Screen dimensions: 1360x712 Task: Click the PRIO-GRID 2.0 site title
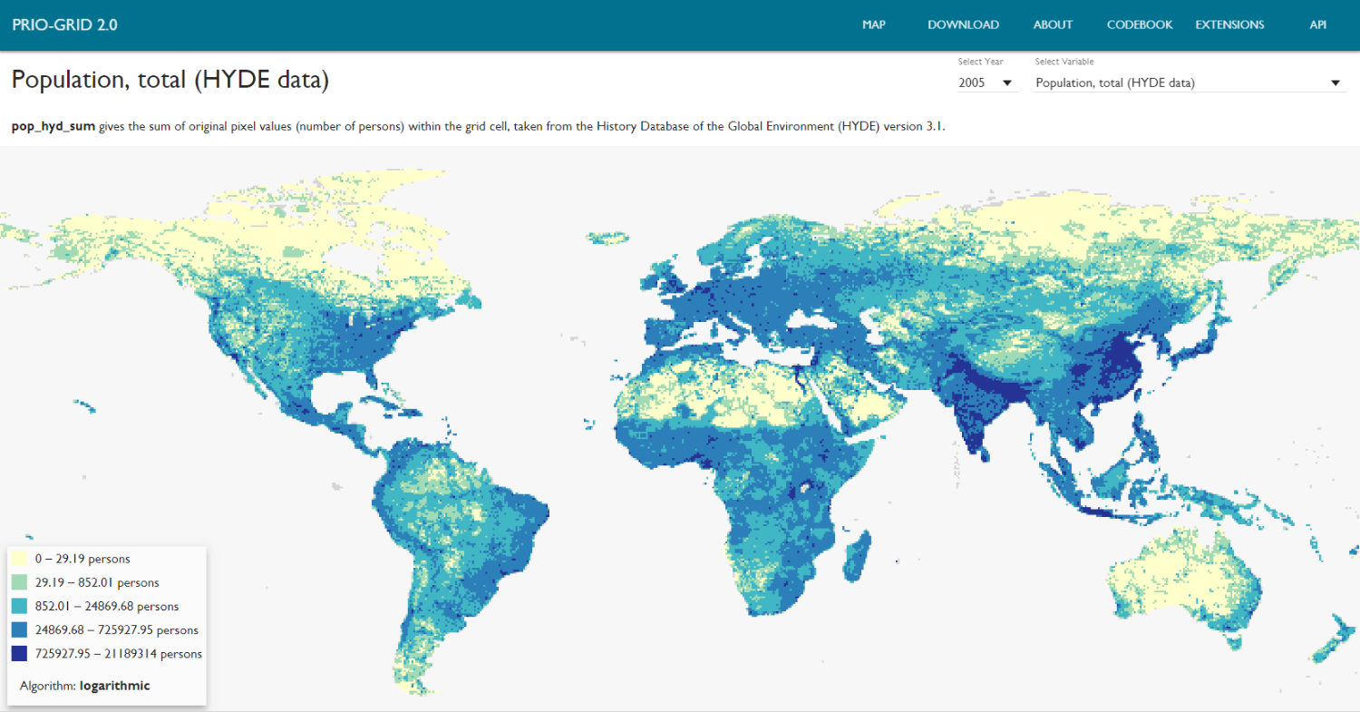coord(64,24)
